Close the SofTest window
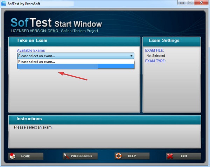The image size is (210, 167). tap(201, 2)
